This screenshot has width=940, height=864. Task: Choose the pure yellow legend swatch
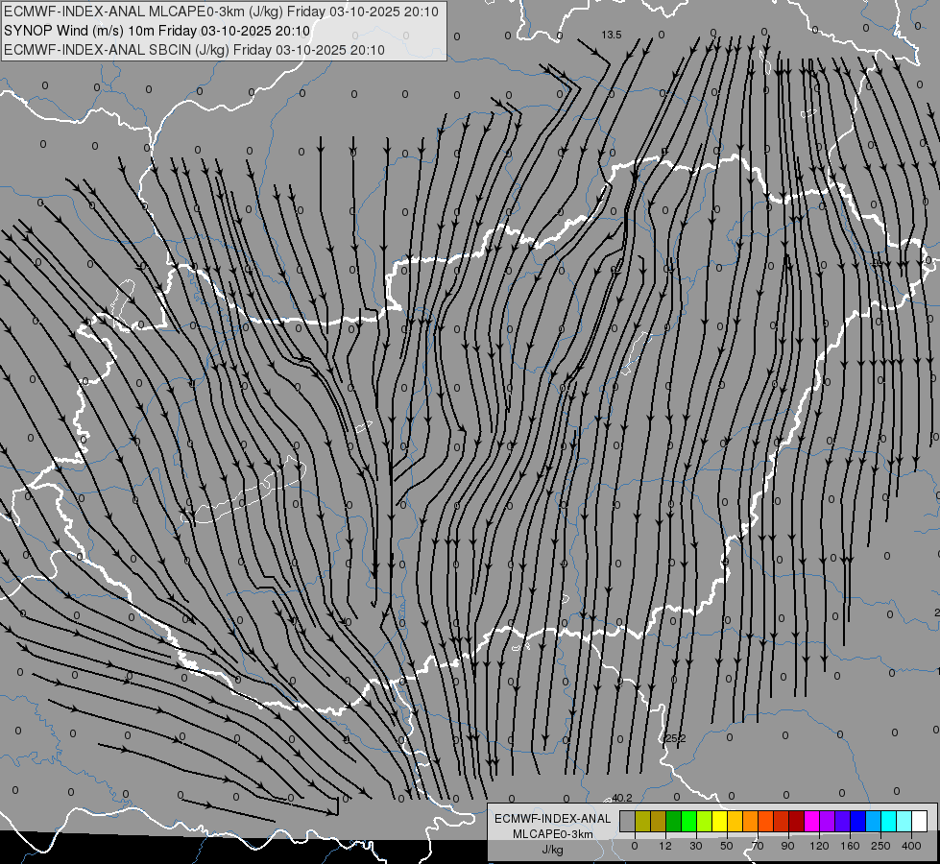click(719, 822)
